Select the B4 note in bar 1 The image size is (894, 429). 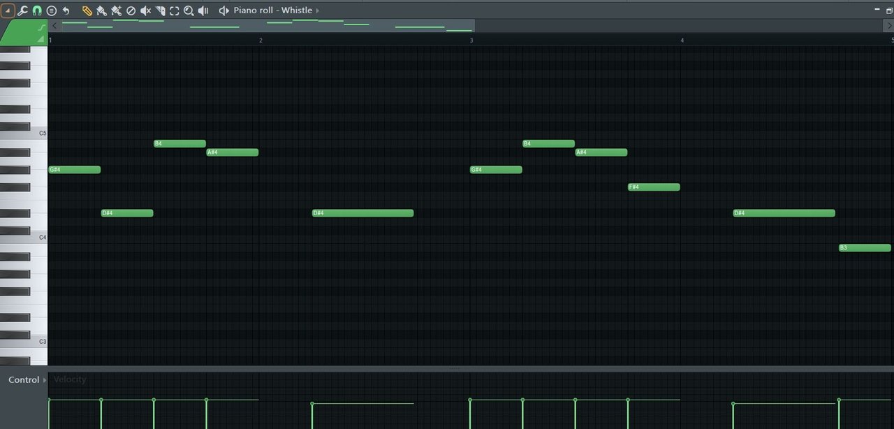(x=179, y=144)
